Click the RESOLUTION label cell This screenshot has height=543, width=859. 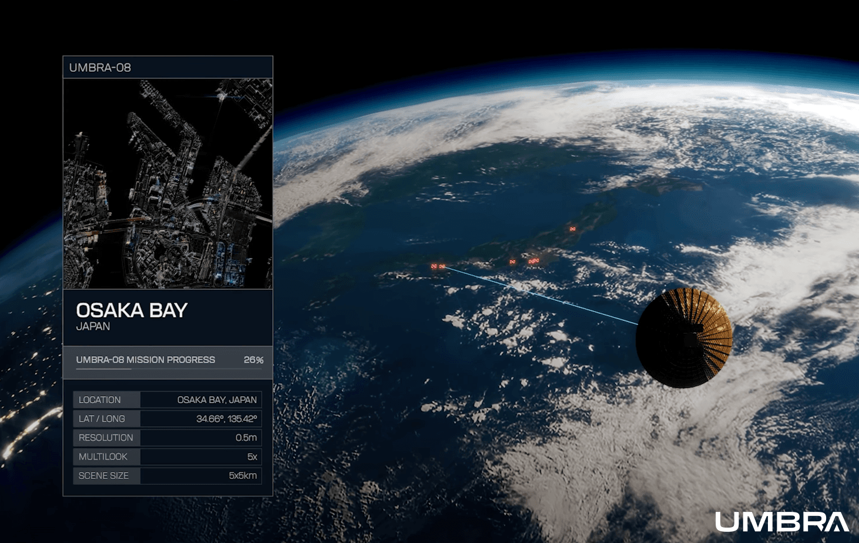106,438
